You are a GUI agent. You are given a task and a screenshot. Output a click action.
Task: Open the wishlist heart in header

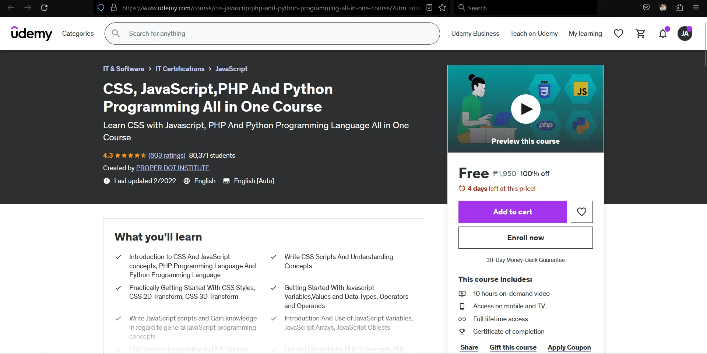point(619,34)
